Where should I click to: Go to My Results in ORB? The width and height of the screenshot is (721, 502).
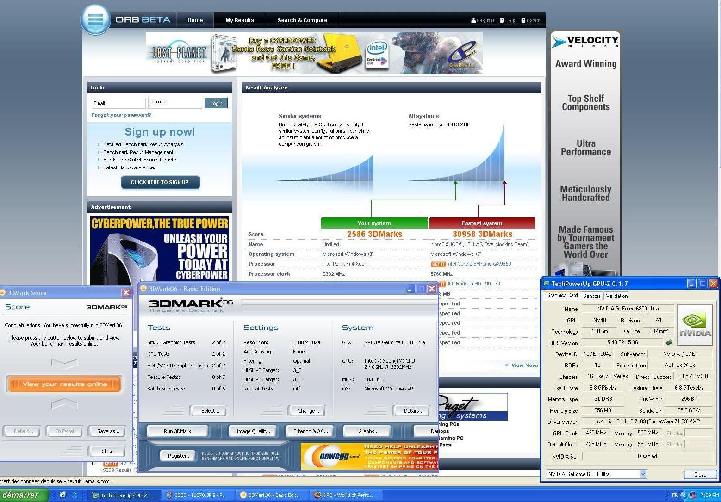click(240, 20)
